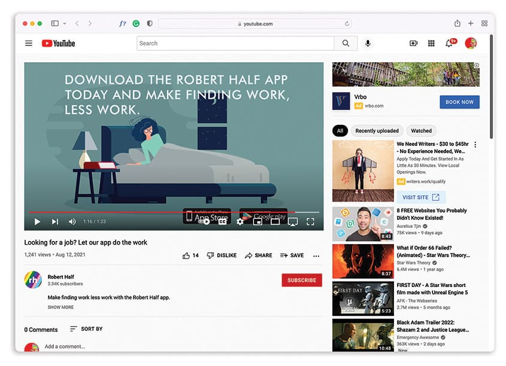The image size is (506, 366).
Task: Open the Vrbo ad banner image
Action: pos(405,74)
